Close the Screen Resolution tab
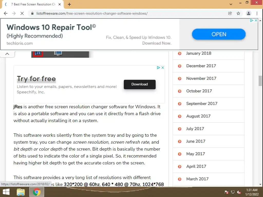This screenshot has width=263, height=197. [60, 4]
